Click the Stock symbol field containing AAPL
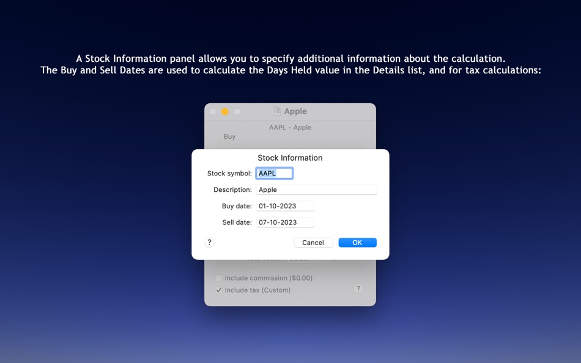This screenshot has height=363, width=581. [x=274, y=173]
